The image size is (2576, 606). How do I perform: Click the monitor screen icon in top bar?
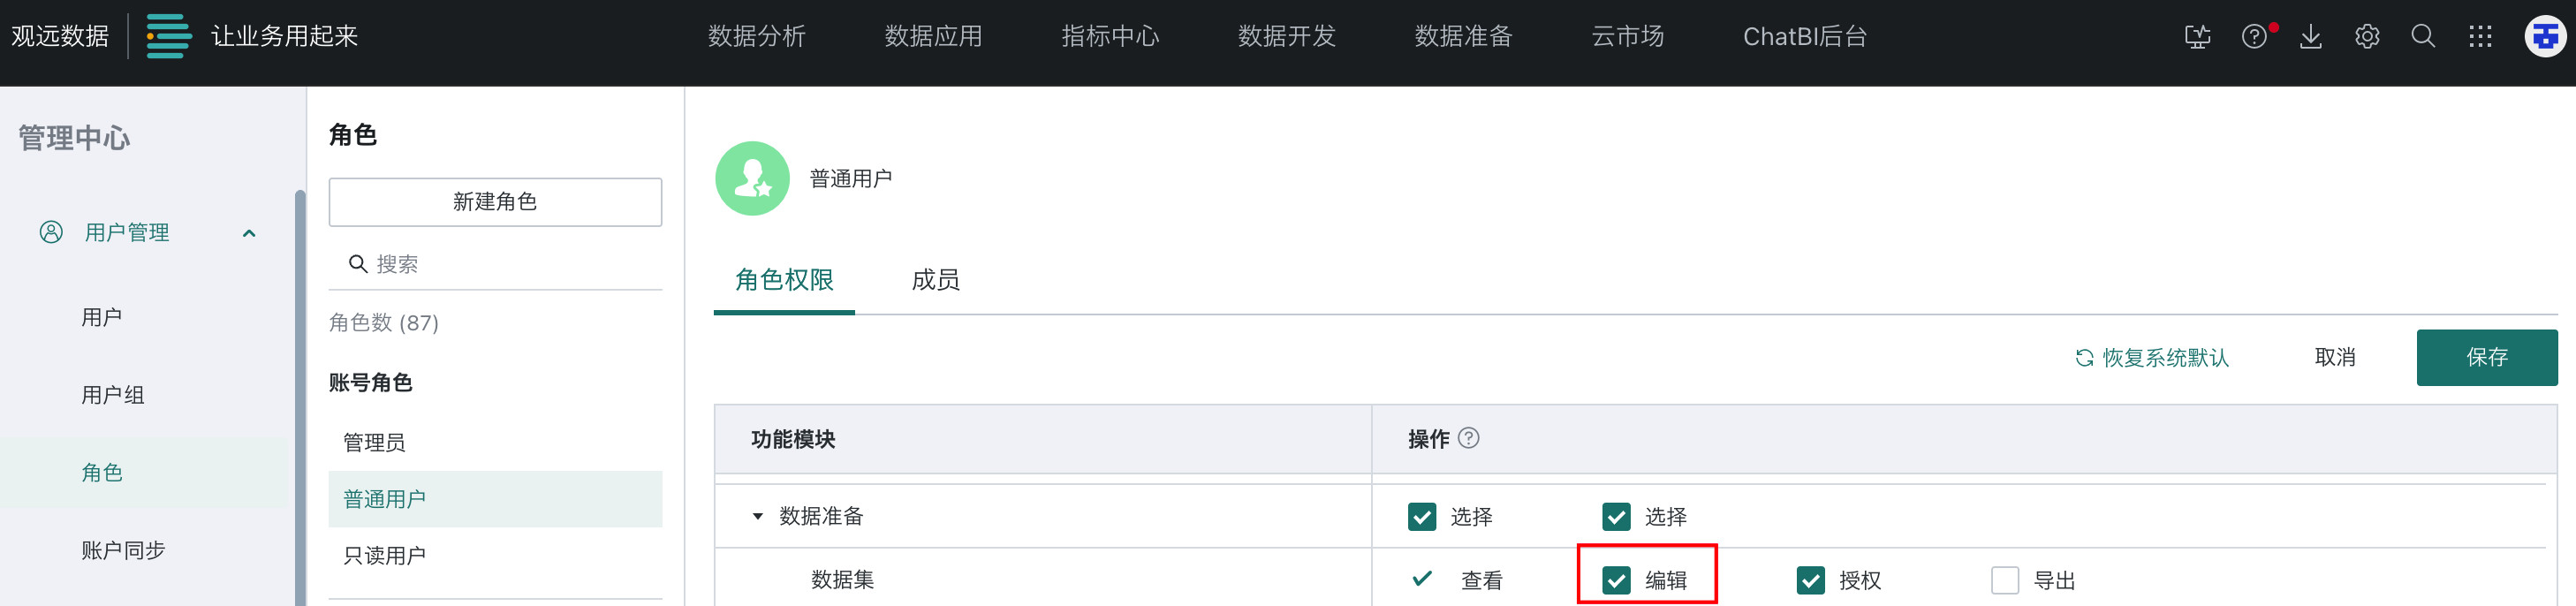[2197, 37]
